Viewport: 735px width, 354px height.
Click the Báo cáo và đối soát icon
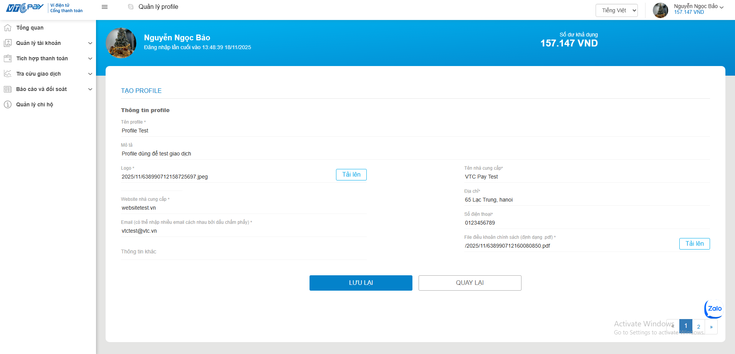[x=8, y=89]
